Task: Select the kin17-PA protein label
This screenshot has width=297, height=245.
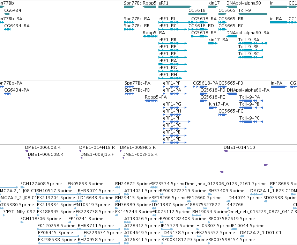Action: [219, 104]
